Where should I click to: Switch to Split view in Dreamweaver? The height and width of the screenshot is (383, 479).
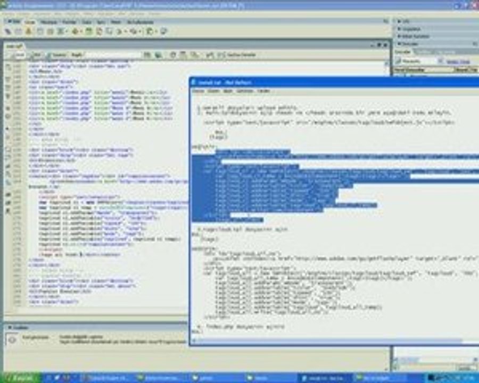pos(36,55)
